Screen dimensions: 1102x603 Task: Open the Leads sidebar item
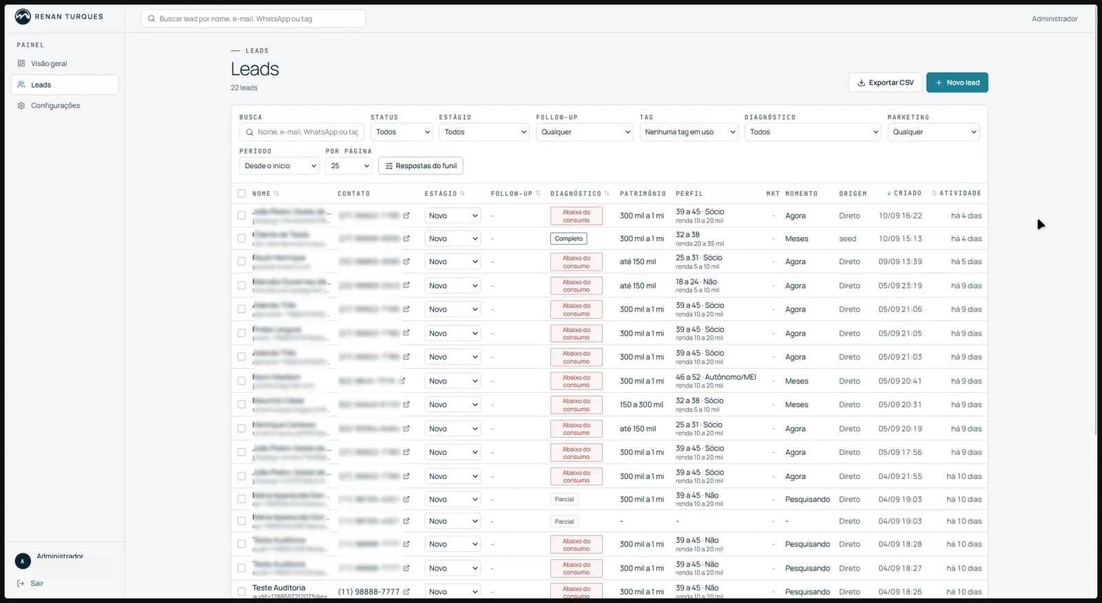pos(65,85)
